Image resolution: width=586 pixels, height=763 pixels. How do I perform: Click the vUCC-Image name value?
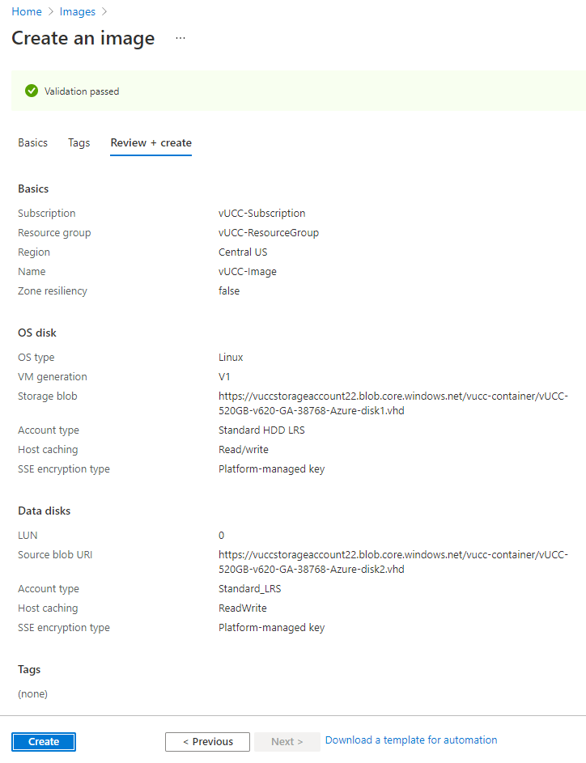(x=248, y=272)
